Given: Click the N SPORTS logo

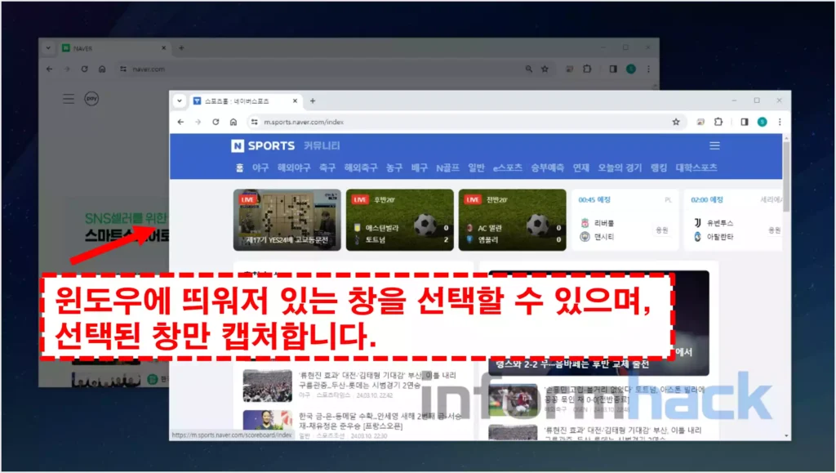Looking at the screenshot, I should [x=264, y=145].
